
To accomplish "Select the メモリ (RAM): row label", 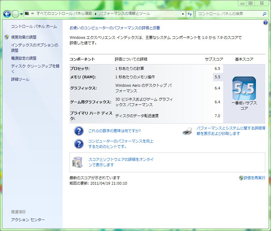I will click(x=83, y=77).
